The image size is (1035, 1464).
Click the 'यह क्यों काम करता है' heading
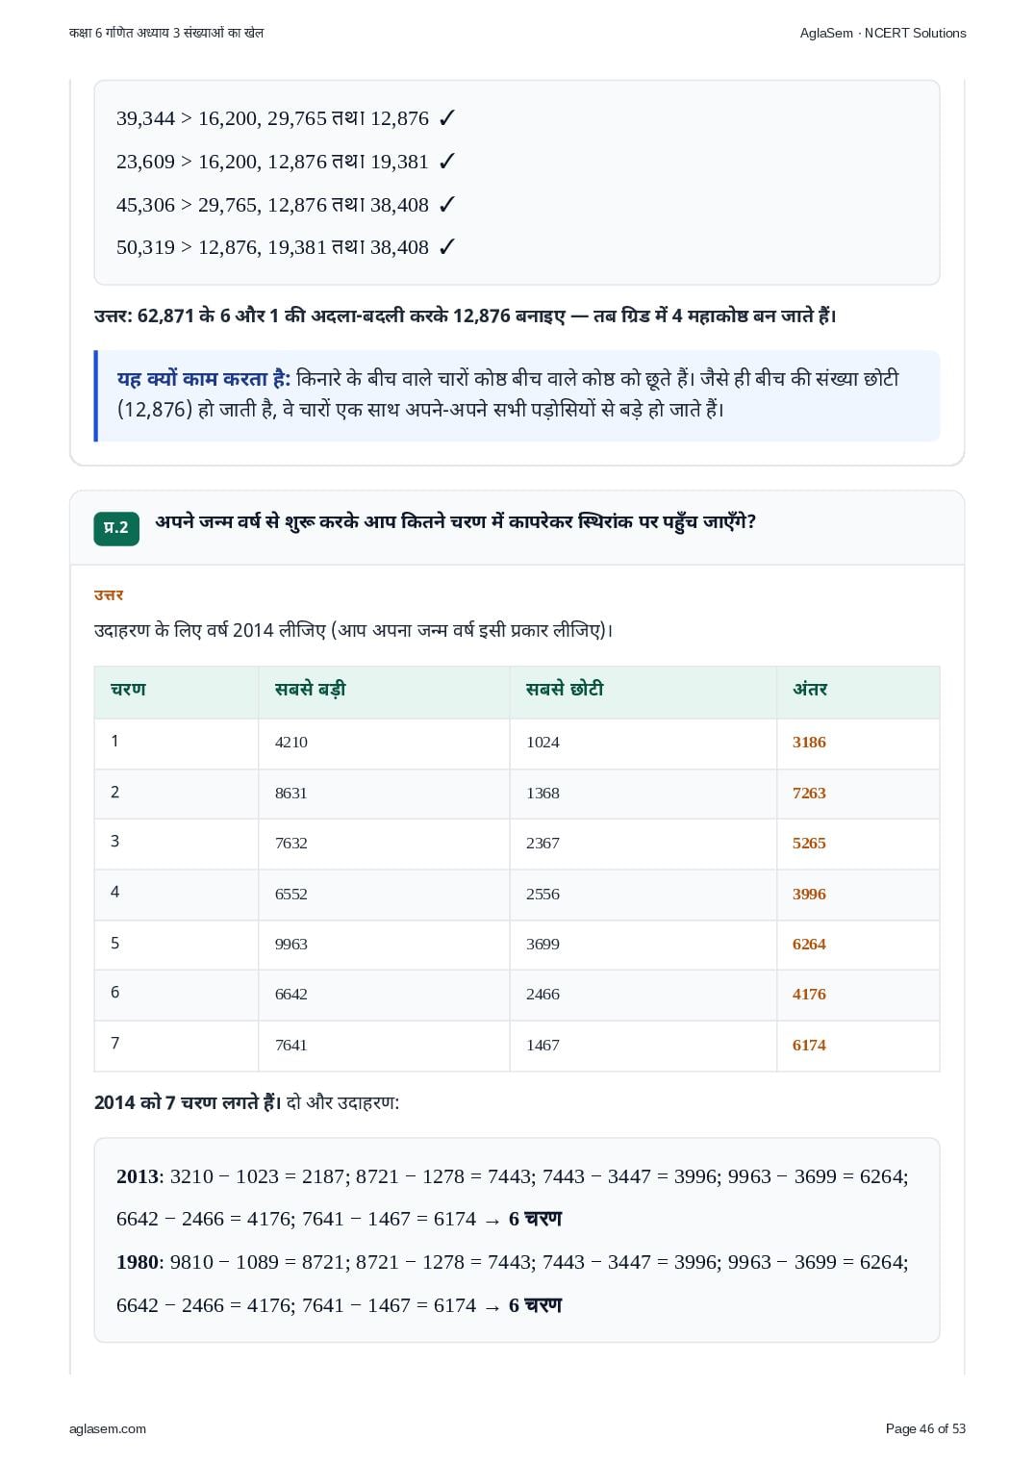(203, 379)
